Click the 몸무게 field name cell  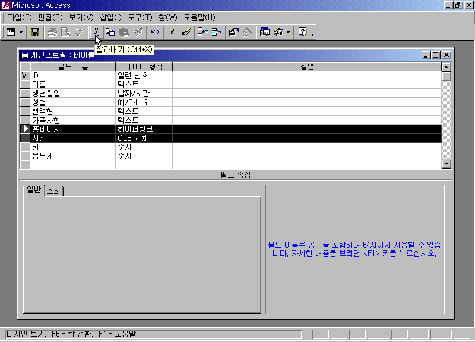coord(72,156)
